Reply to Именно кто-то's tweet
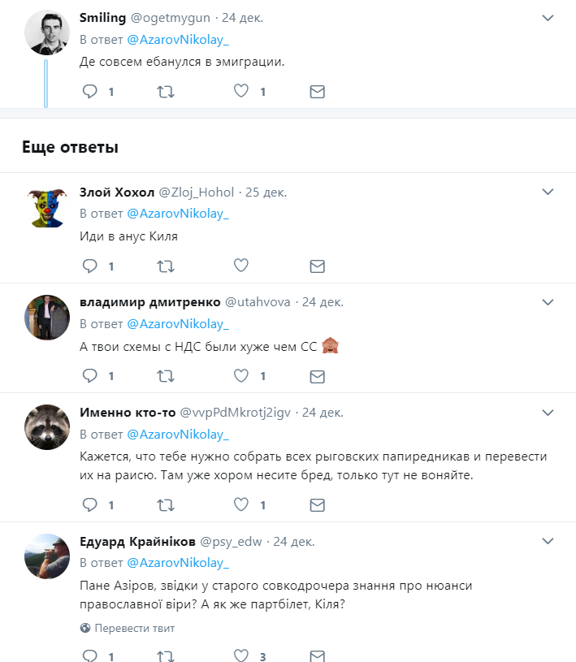Viewport: 576px width, 662px height. 89,504
